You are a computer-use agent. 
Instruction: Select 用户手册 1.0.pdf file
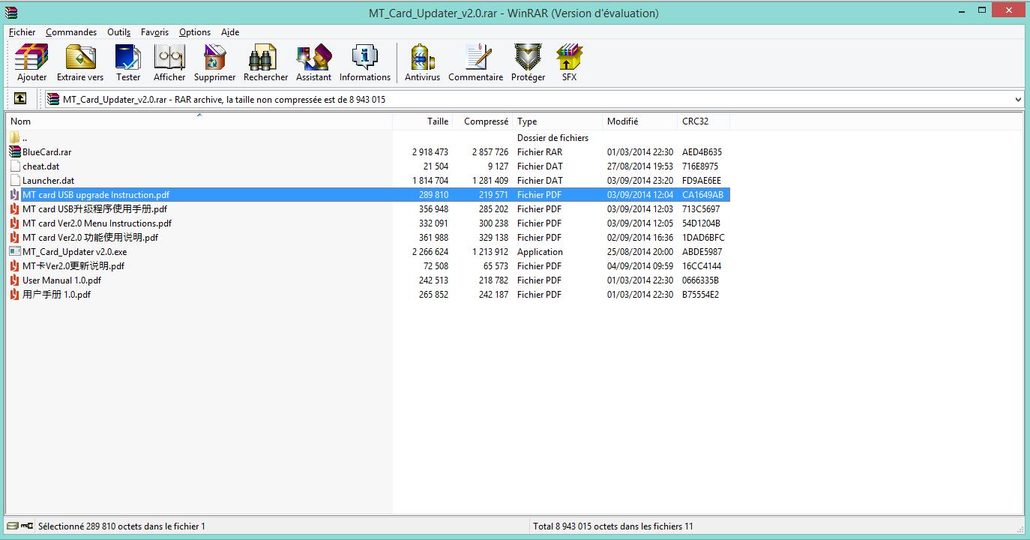point(56,295)
